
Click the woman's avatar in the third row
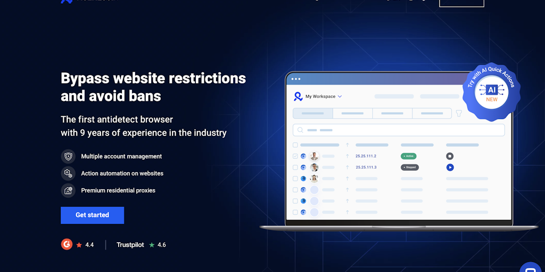[x=314, y=178]
